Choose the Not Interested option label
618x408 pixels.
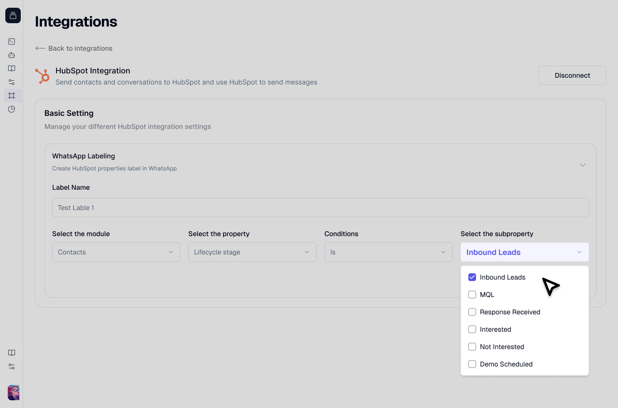point(502,347)
